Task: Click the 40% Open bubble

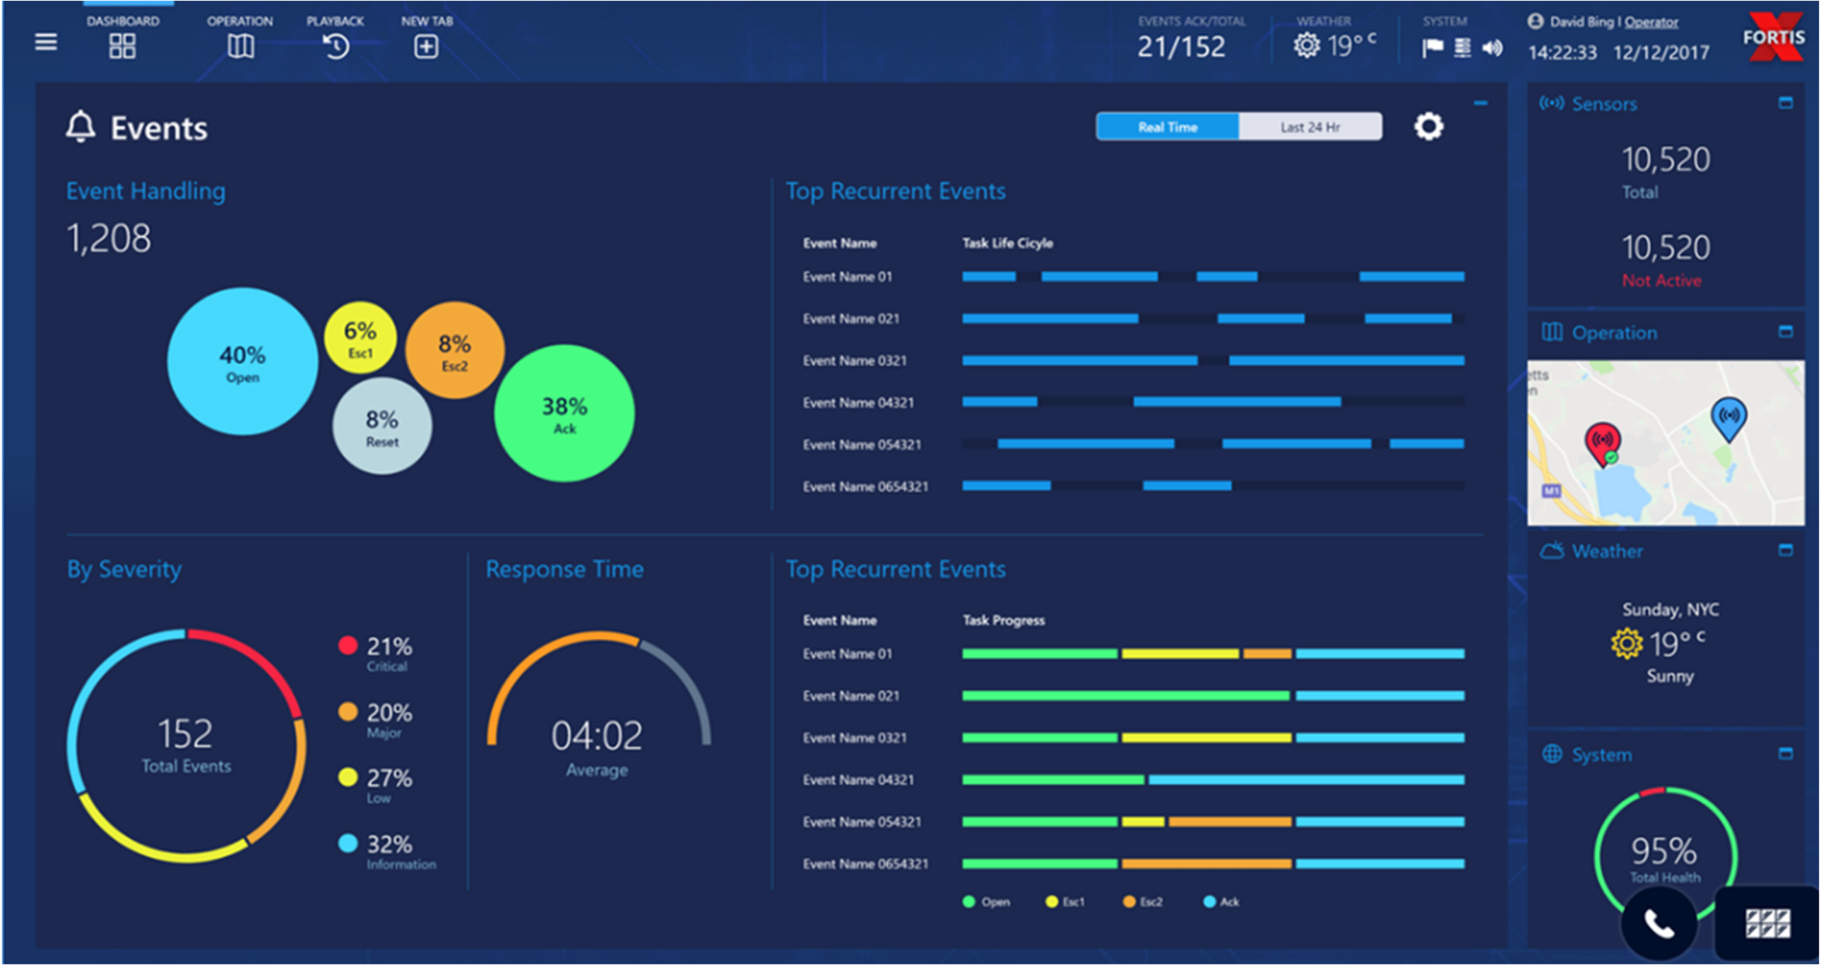Action: click(242, 361)
